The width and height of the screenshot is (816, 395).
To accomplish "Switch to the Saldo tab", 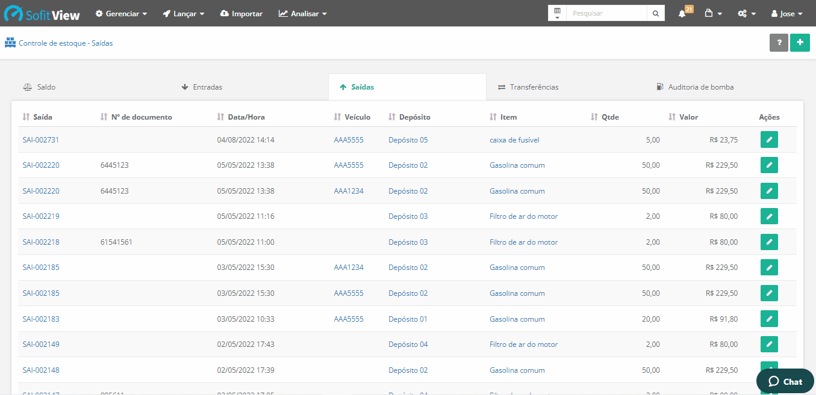I will pyautogui.click(x=39, y=87).
